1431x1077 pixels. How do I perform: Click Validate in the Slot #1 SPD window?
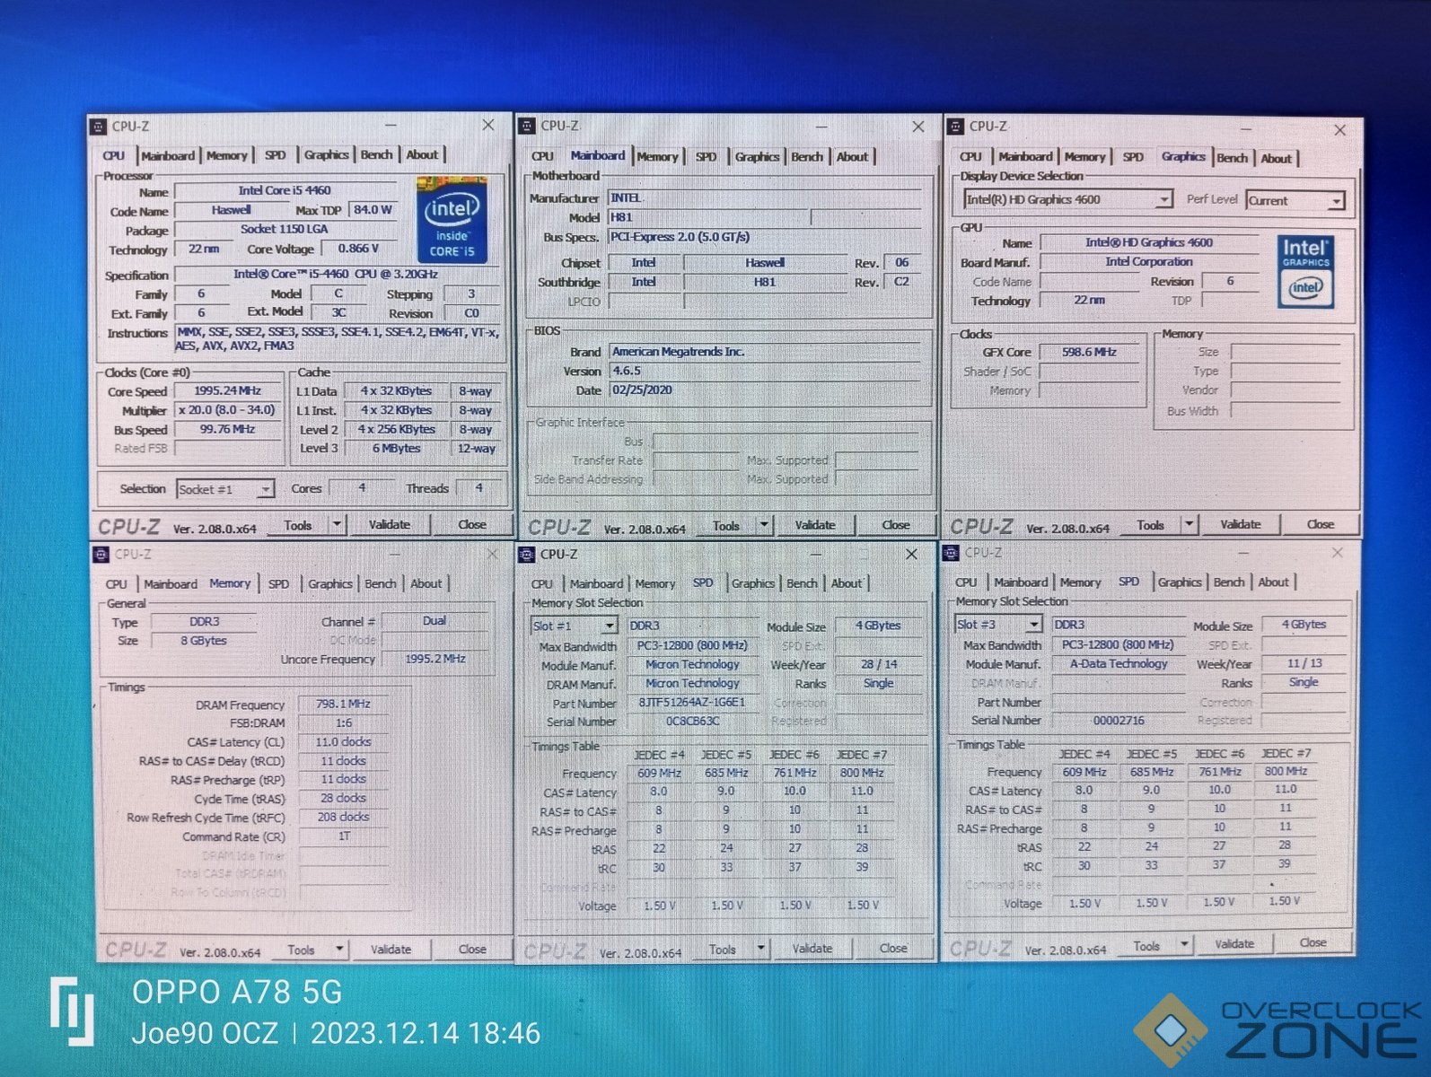tap(812, 948)
